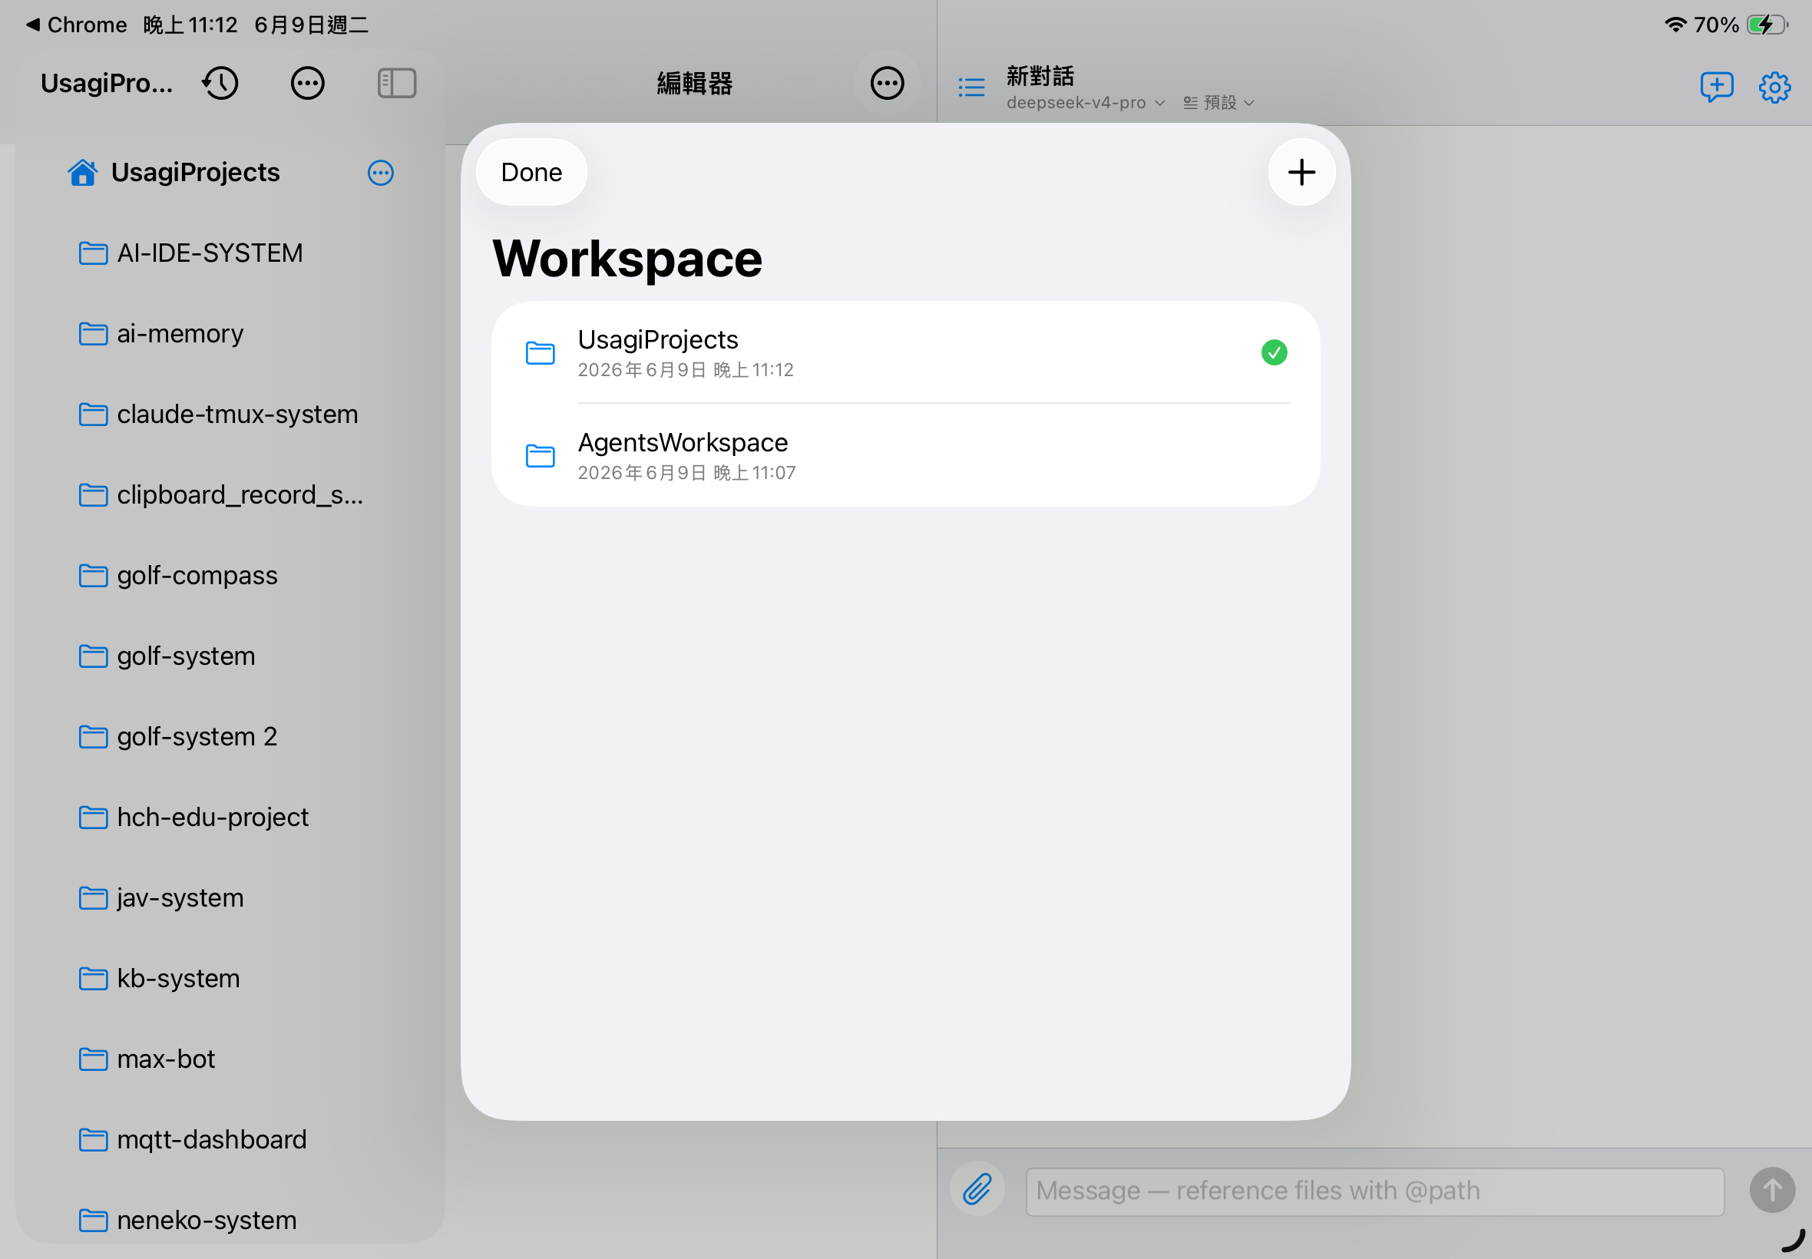The height and width of the screenshot is (1259, 1812).
Task: Open the history clock icon
Action: [220, 83]
